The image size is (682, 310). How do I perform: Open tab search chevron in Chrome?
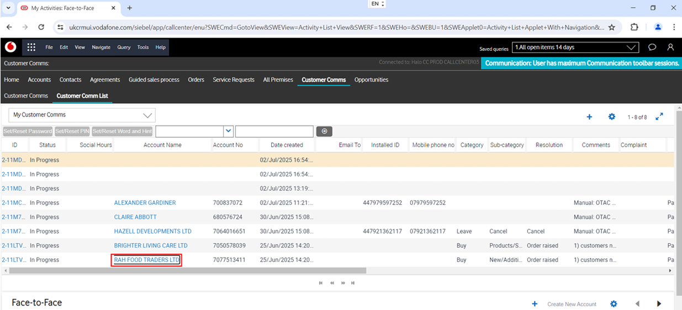[8, 8]
